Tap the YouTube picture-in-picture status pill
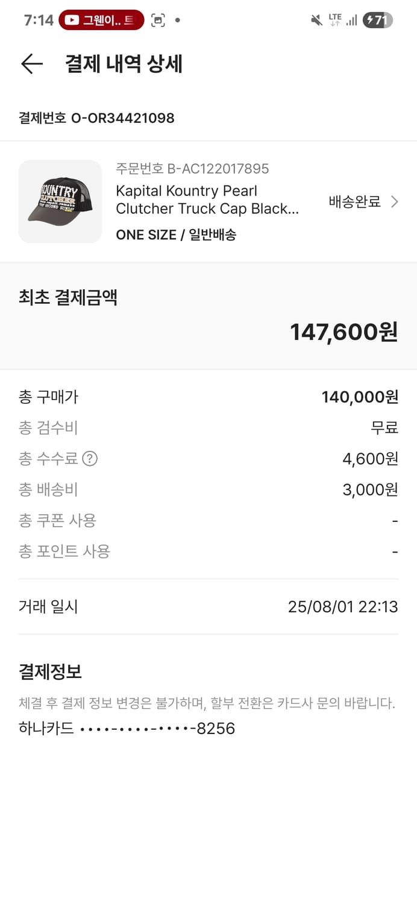This screenshot has width=417, height=904. (x=101, y=20)
